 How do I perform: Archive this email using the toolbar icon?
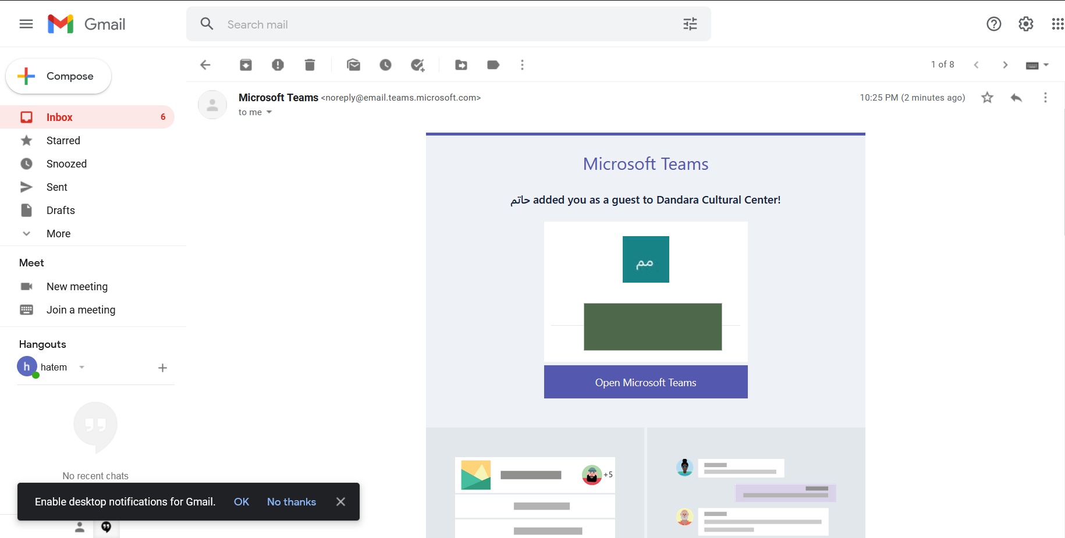tap(246, 65)
